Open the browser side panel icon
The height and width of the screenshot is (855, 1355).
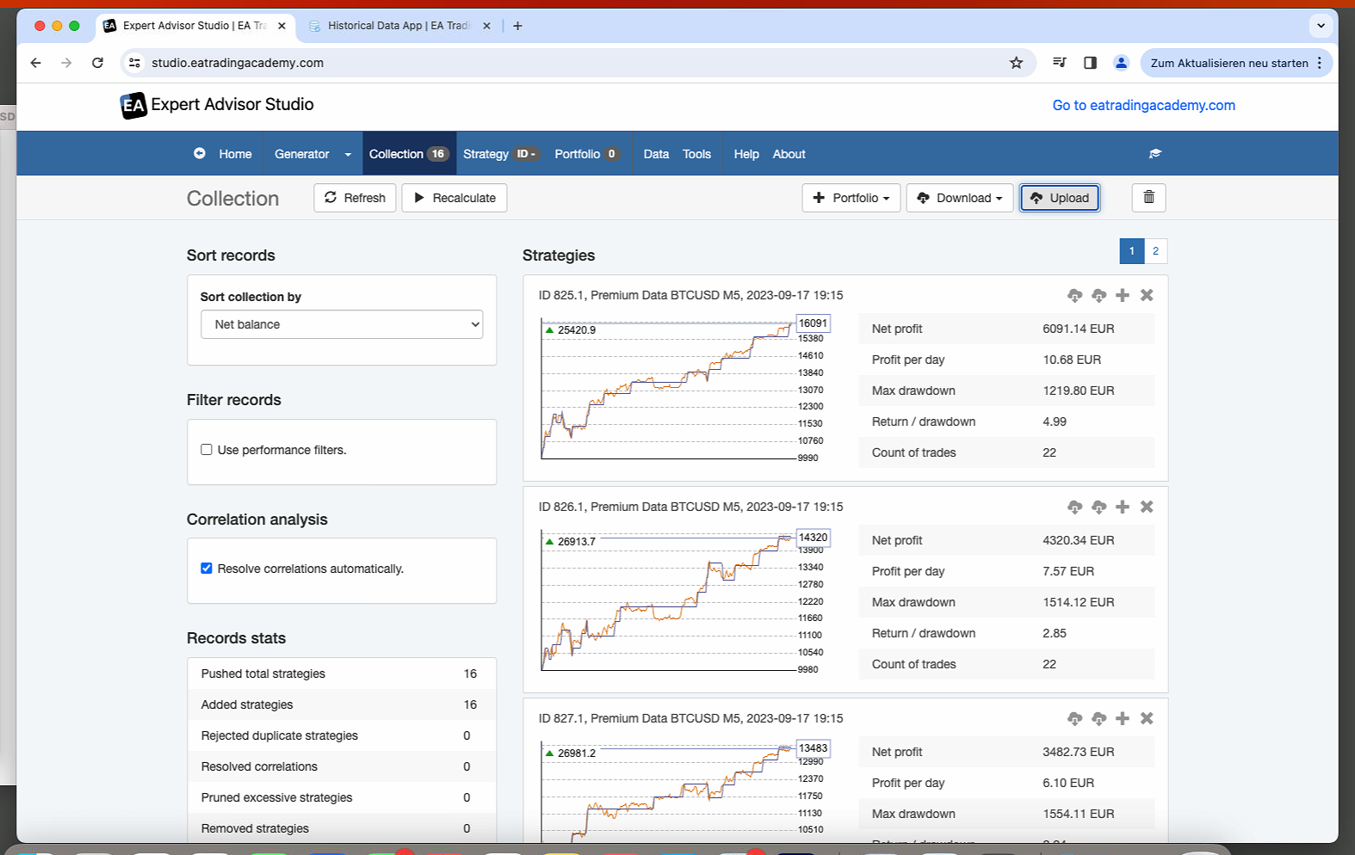pos(1090,63)
